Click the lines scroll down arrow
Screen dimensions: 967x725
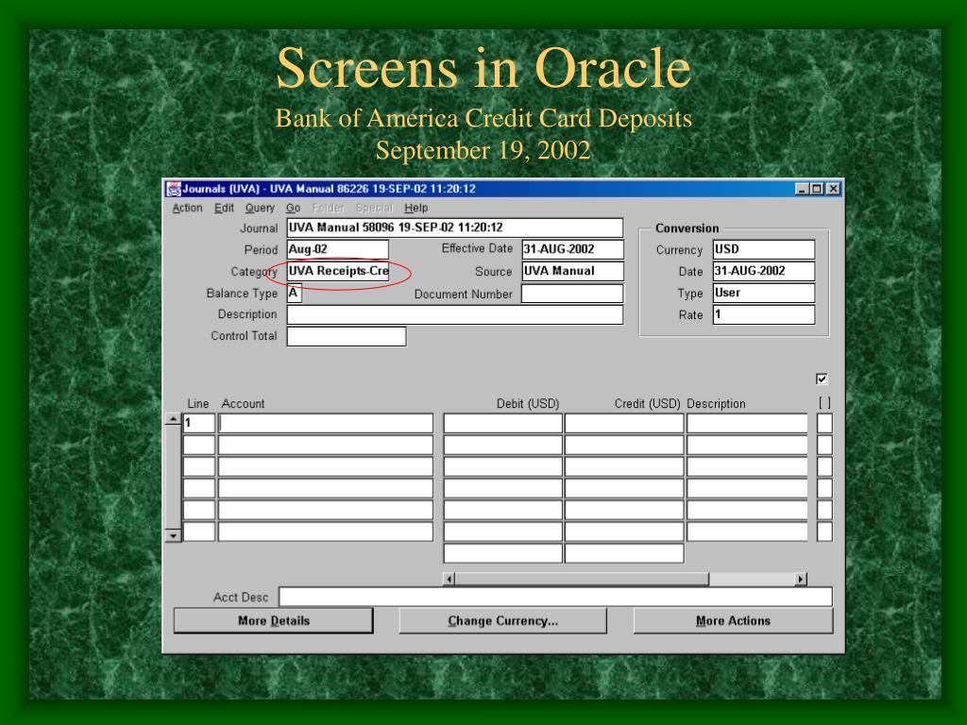point(174,536)
